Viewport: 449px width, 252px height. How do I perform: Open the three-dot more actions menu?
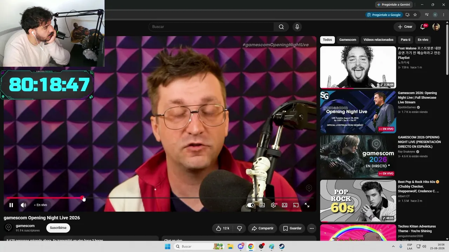[311, 228]
